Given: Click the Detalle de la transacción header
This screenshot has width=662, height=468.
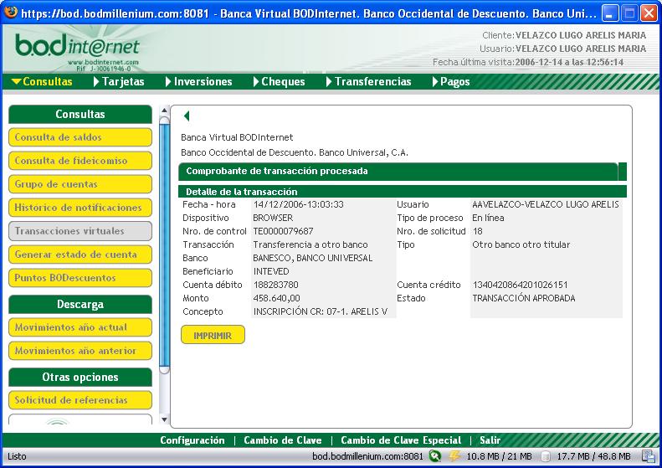Looking at the screenshot, I should pos(403,192).
